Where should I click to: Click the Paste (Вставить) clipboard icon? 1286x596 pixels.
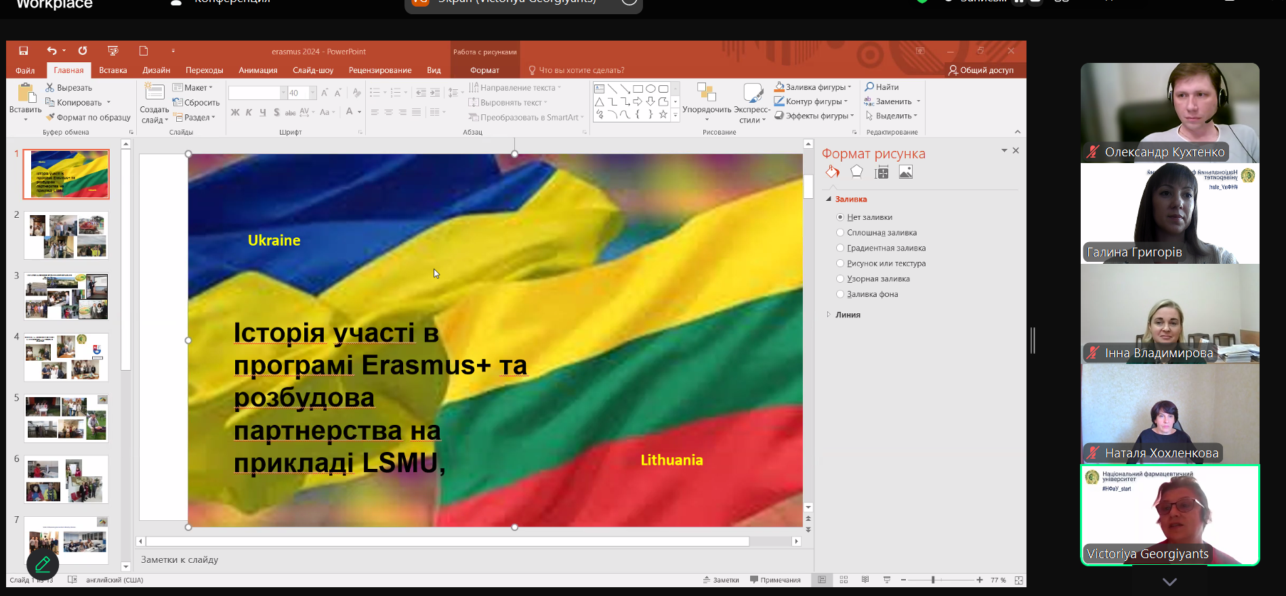(x=26, y=94)
